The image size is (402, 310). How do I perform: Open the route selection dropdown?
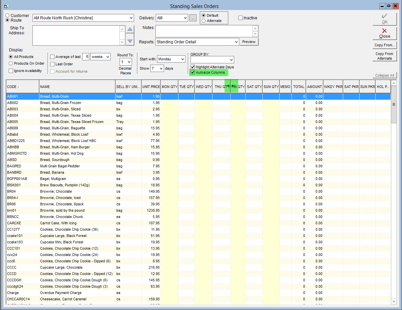(131, 18)
